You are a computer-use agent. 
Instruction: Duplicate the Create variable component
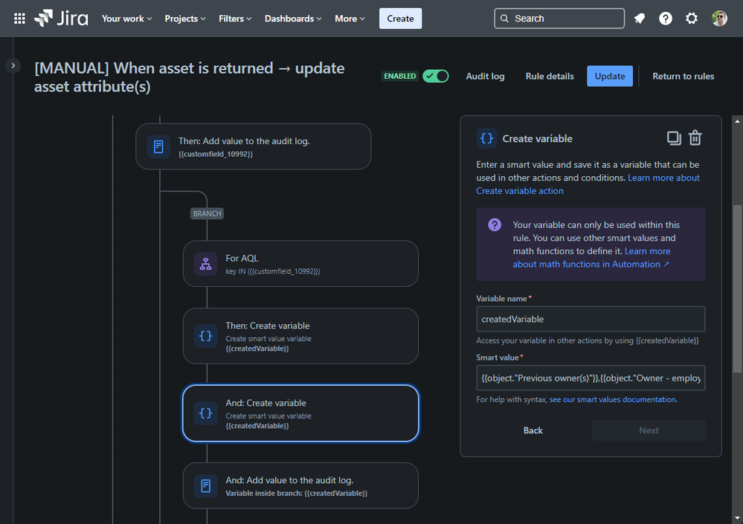(673, 138)
